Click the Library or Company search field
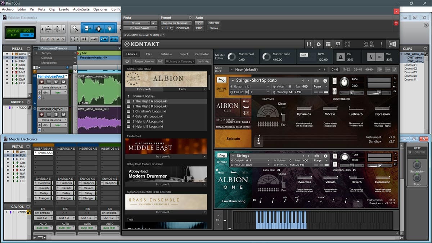The height and width of the screenshot is (243, 432). coord(181,62)
